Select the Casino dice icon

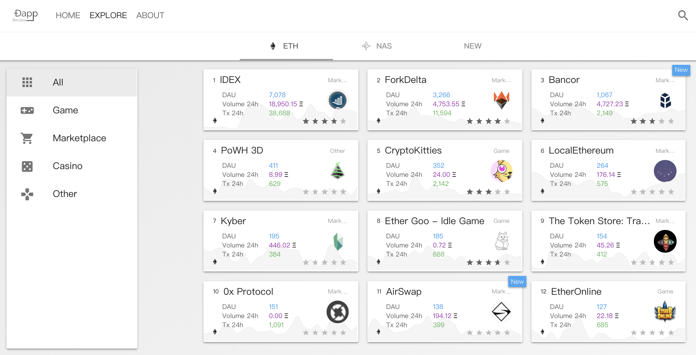(x=28, y=166)
